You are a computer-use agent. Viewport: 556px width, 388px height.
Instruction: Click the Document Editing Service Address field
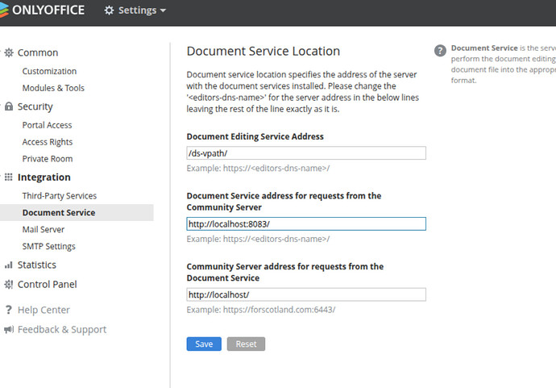305,153
